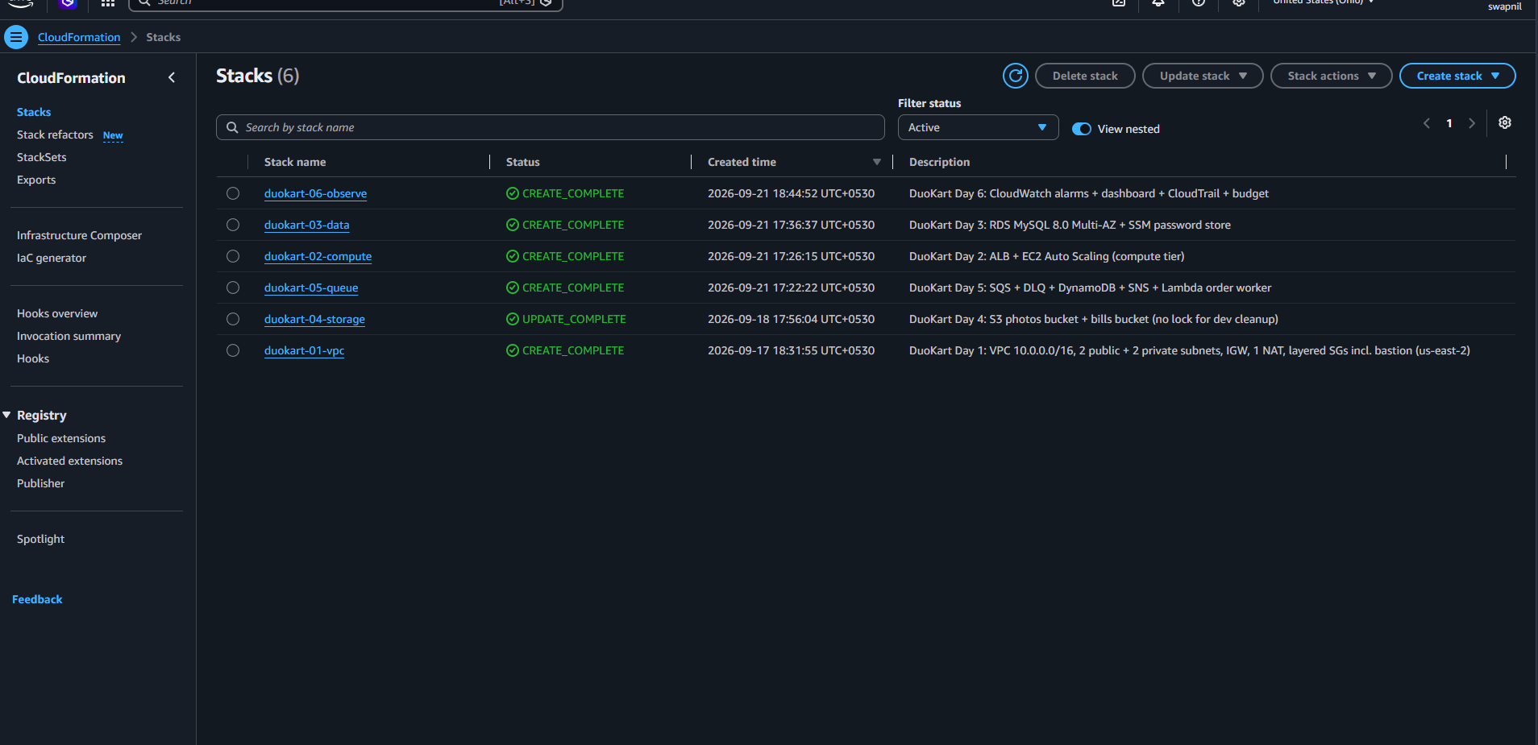Sort by Created time arrow
This screenshot has height=745, width=1538.
pos(877,162)
